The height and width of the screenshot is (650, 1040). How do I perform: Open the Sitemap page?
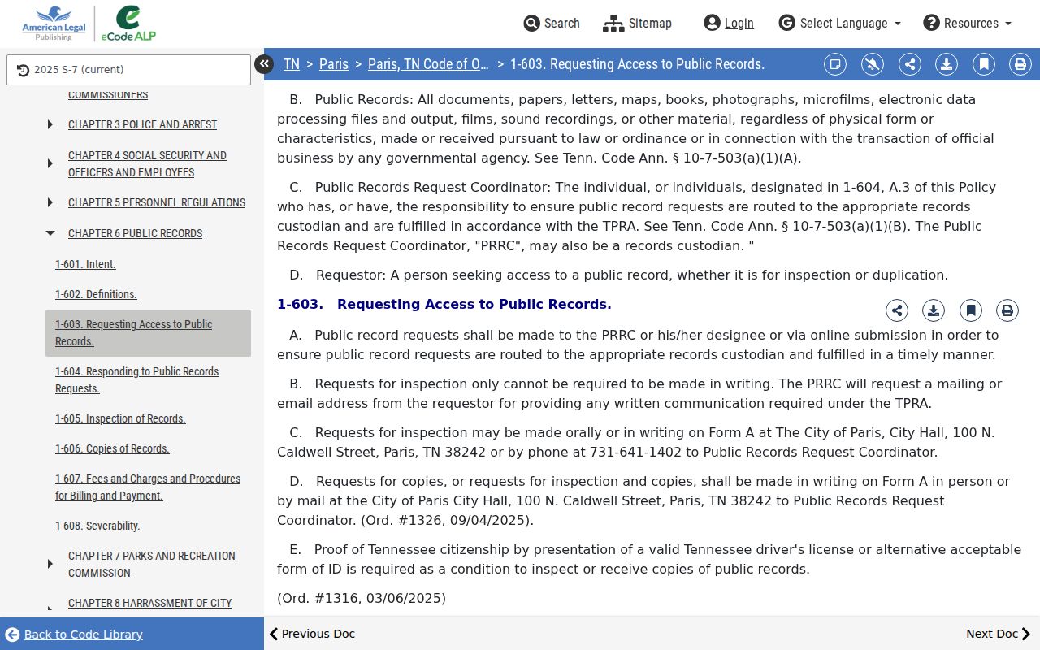click(637, 23)
